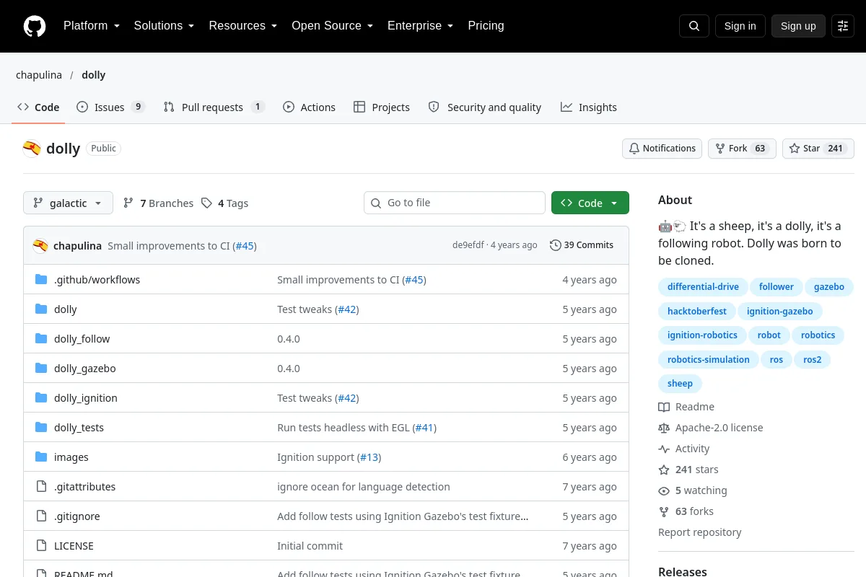Viewport: 866px width, 577px height.
Task: Click the folder icon beside dolly_ignition
Action: [x=41, y=398]
